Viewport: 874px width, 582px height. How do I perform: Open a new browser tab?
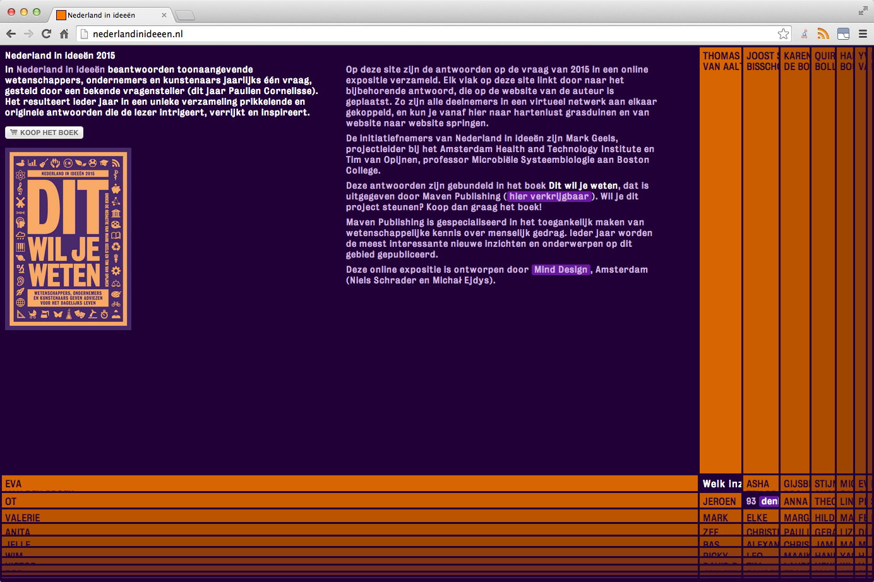184,15
